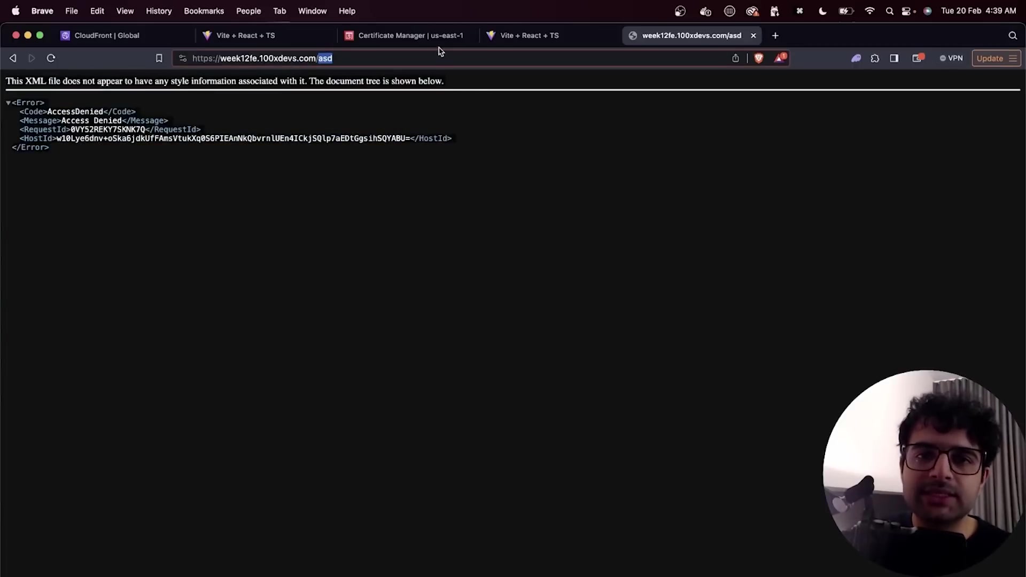This screenshot has width=1026, height=577.
Task: Select the week12fe.100xdevs.com/asd tab
Action: click(691, 35)
